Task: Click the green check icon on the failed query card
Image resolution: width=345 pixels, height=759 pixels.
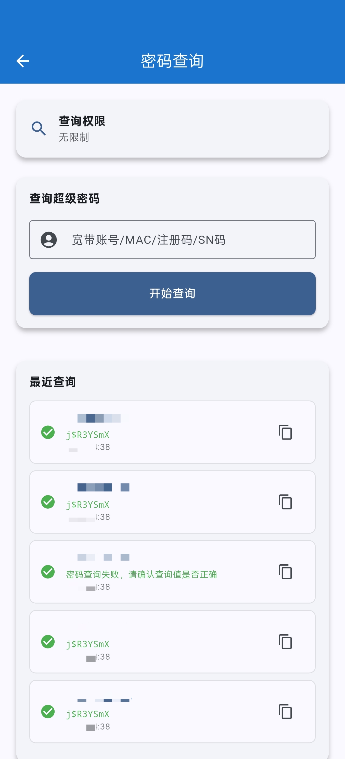Action: click(x=48, y=572)
